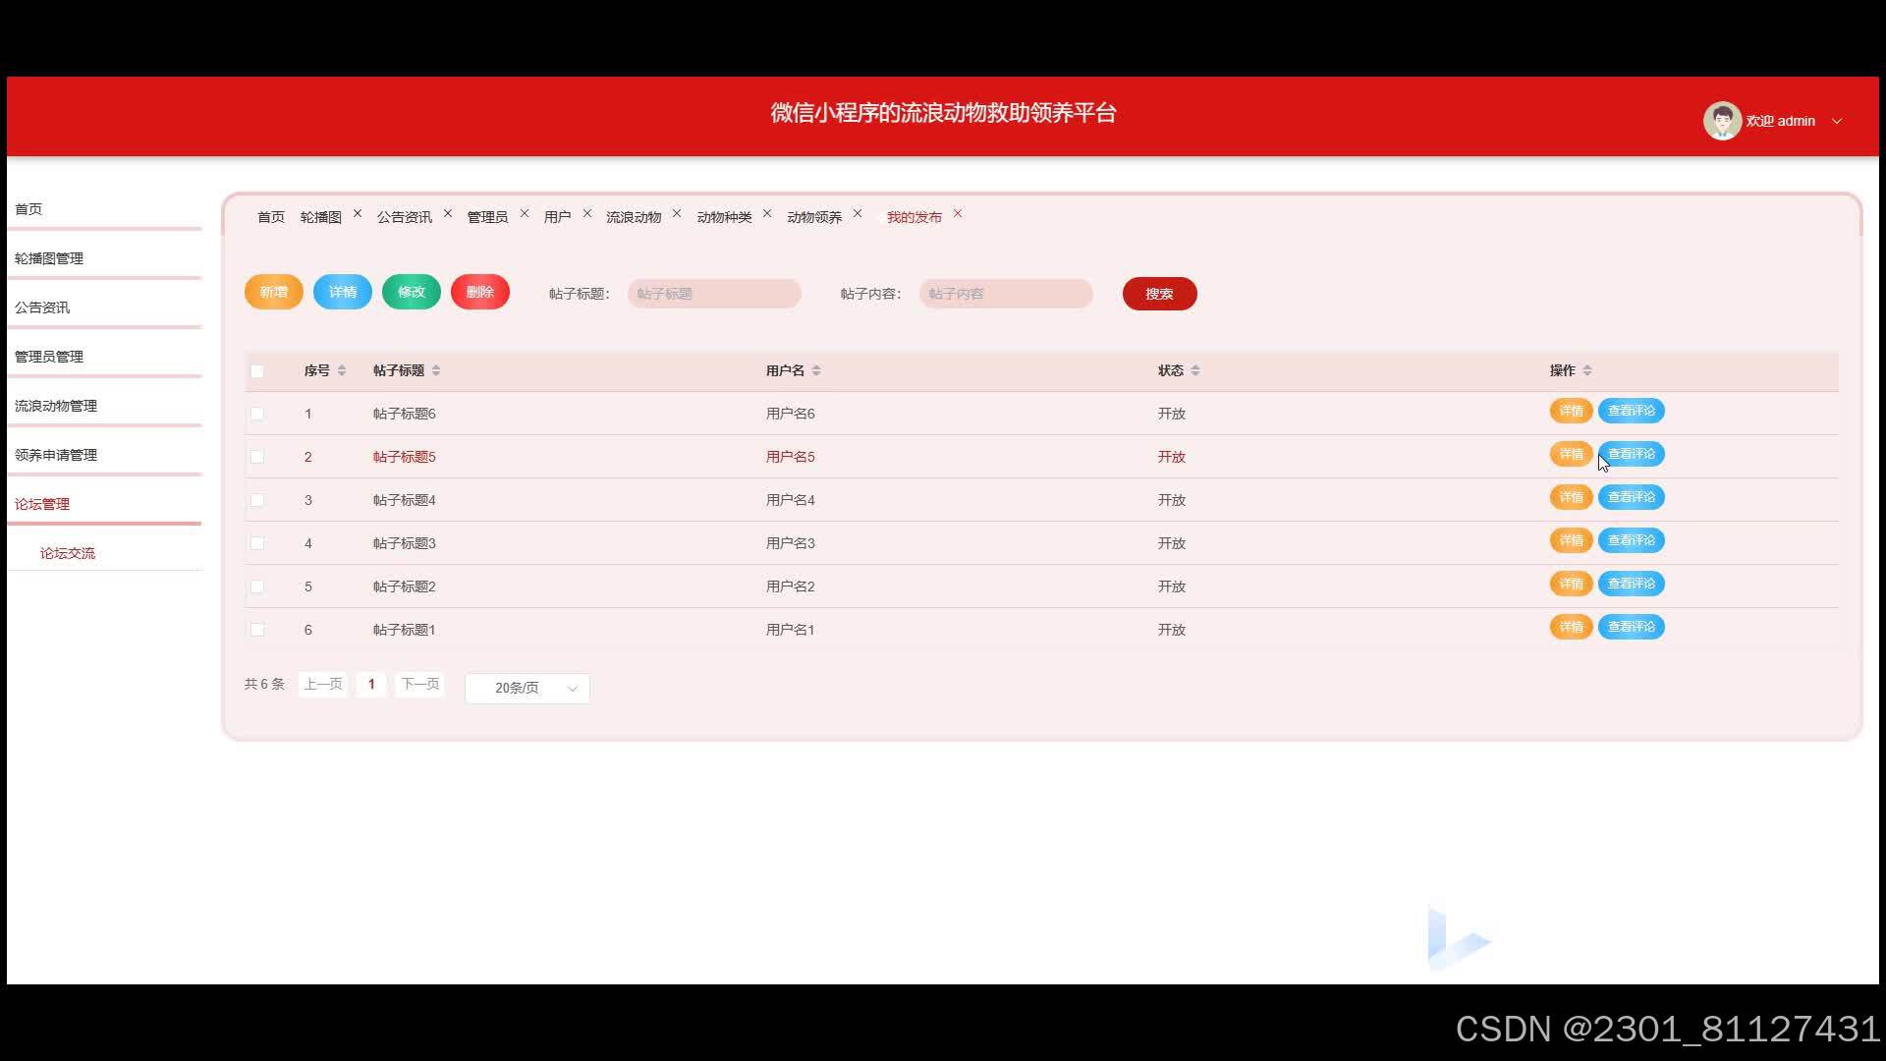The width and height of the screenshot is (1886, 1061).
Task: Focus the 帖子内容 search input
Action: 1006,294
